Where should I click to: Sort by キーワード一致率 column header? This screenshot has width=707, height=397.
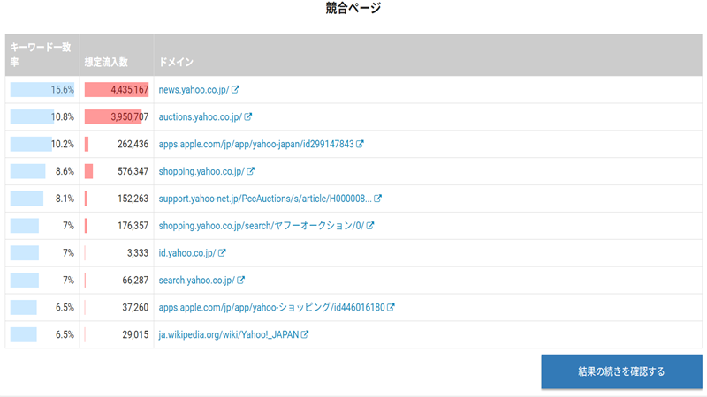42,55
